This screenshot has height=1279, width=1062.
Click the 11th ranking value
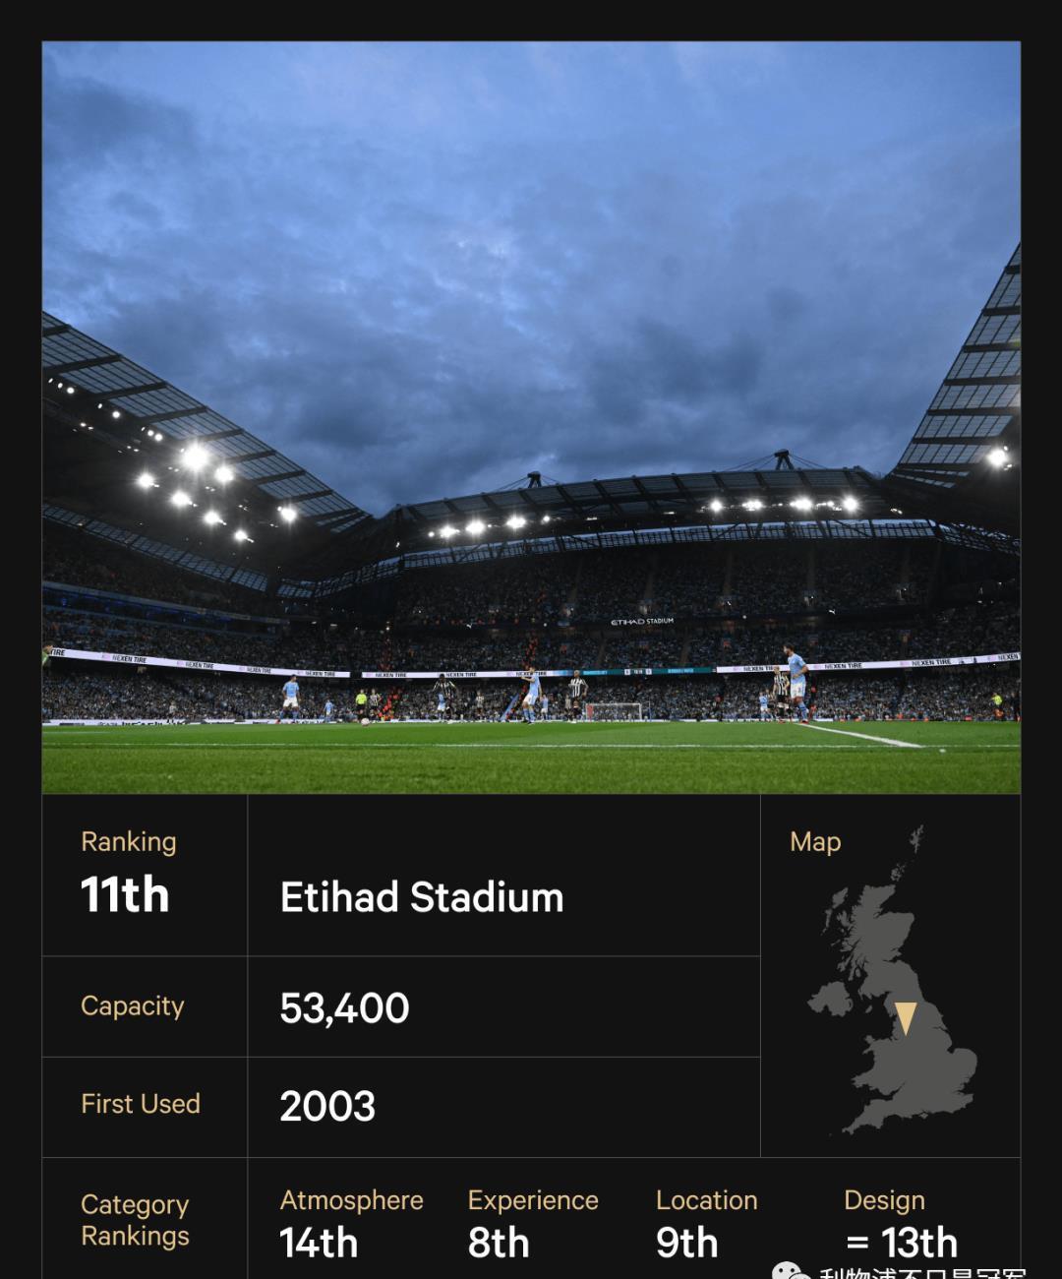125,895
